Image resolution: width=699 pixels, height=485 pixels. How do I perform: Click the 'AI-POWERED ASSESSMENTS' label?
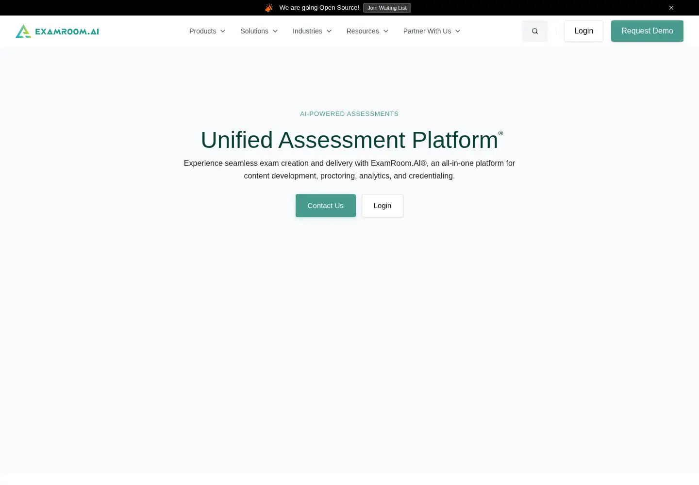coord(349,114)
